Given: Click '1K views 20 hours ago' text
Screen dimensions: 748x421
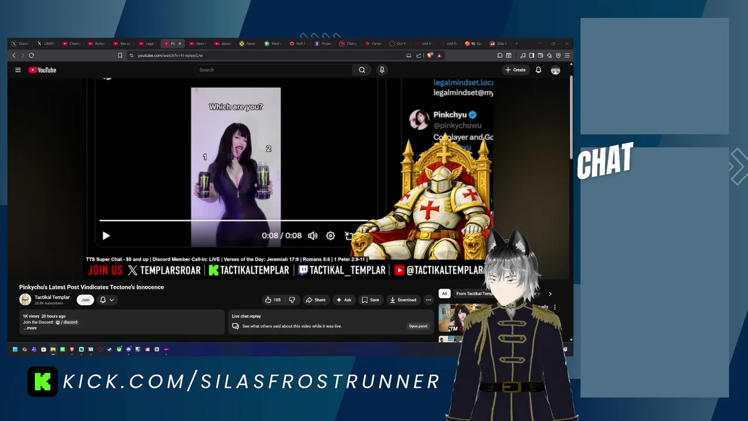Looking at the screenshot, I should coord(44,316).
